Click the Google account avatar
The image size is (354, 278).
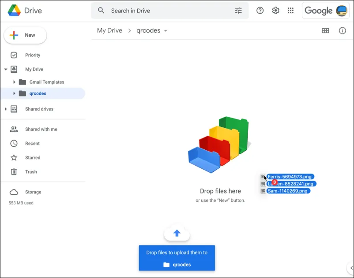click(342, 11)
